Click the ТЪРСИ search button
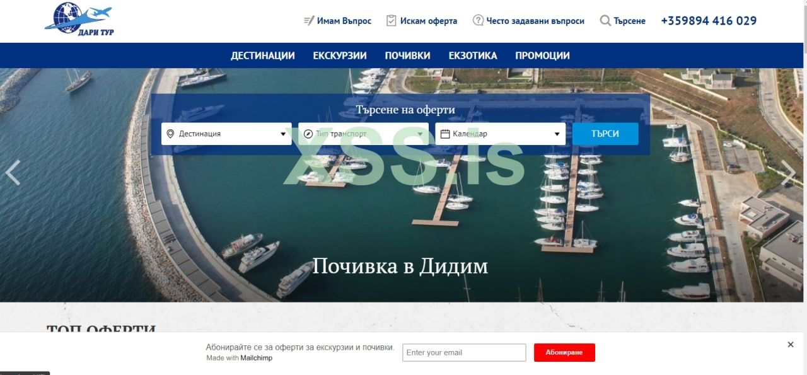 click(605, 134)
